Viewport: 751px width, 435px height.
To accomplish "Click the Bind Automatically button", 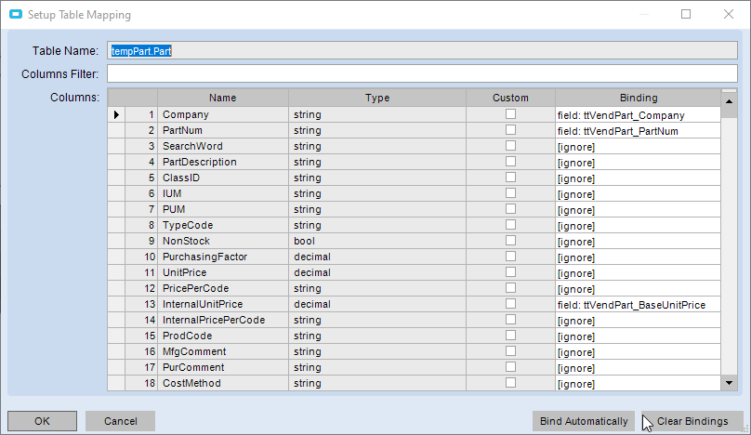I will pyautogui.click(x=584, y=421).
